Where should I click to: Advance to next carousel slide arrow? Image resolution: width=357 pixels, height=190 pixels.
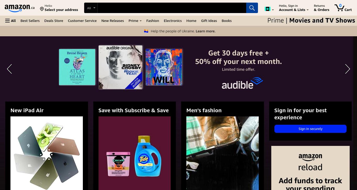pyautogui.click(x=347, y=69)
